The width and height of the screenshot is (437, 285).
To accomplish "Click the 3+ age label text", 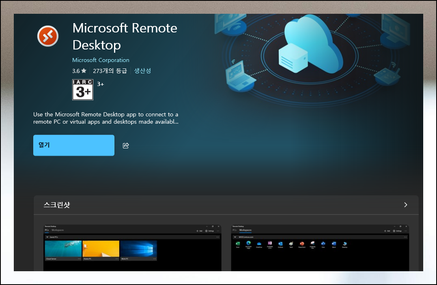I will (x=100, y=84).
